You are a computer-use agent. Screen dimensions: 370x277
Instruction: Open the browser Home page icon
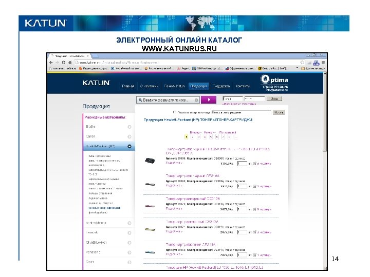(70, 63)
